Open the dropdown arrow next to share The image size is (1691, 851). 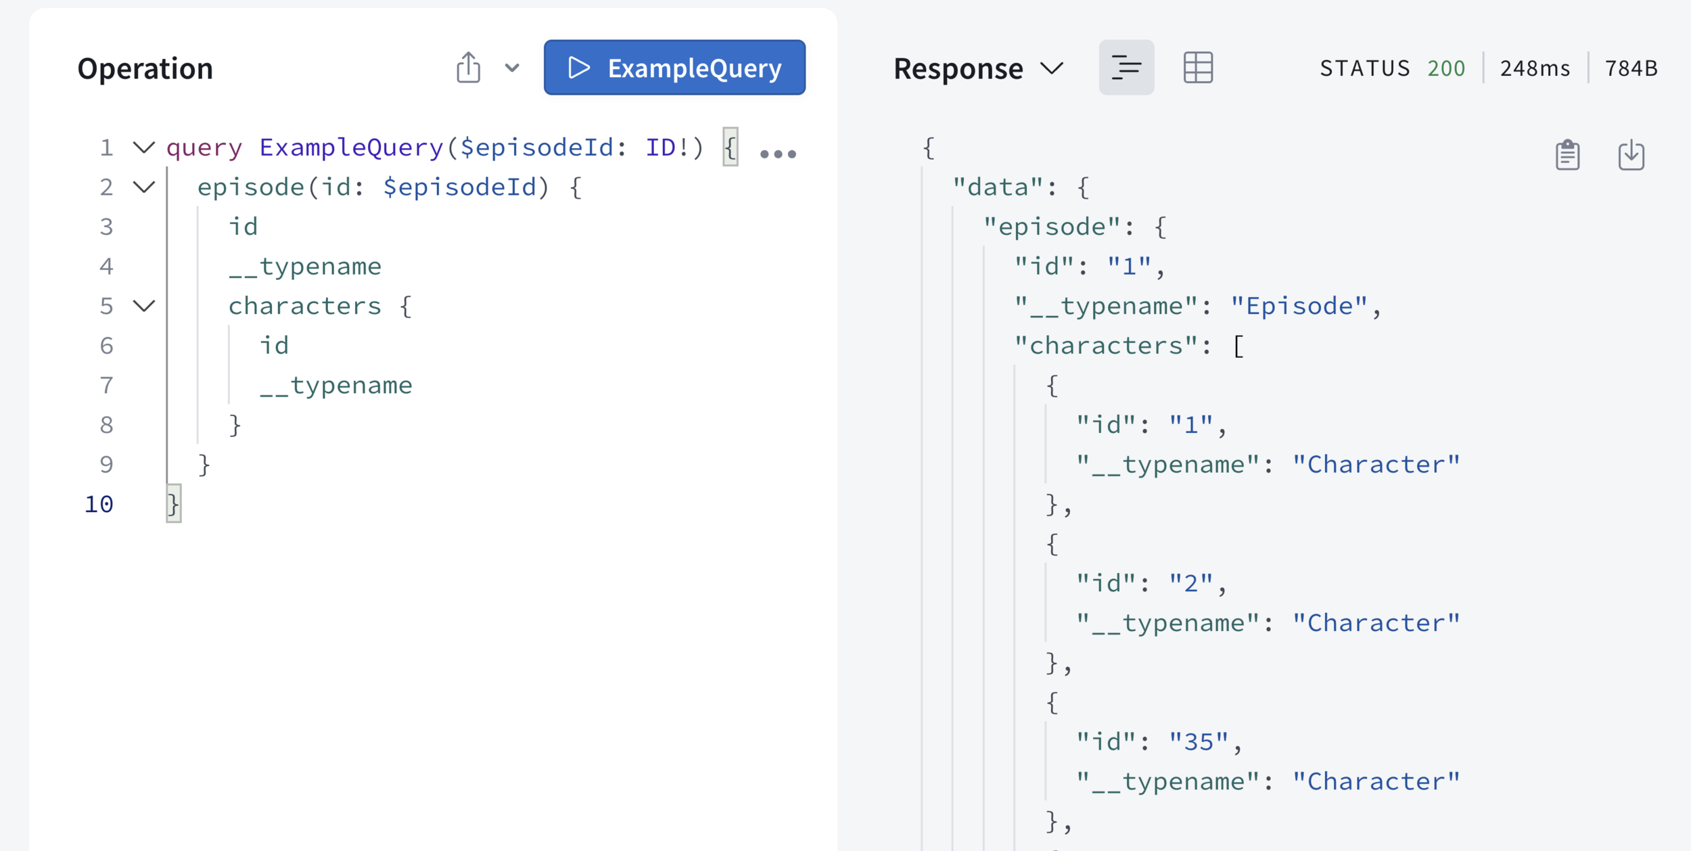point(512,68)
